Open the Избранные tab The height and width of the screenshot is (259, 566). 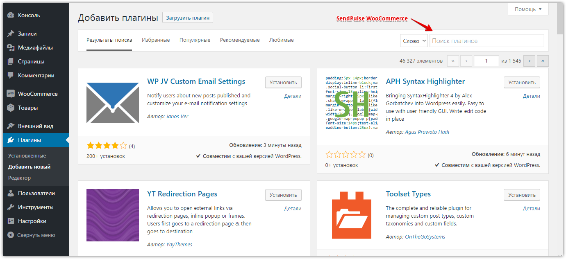click(x=156, y=40)
